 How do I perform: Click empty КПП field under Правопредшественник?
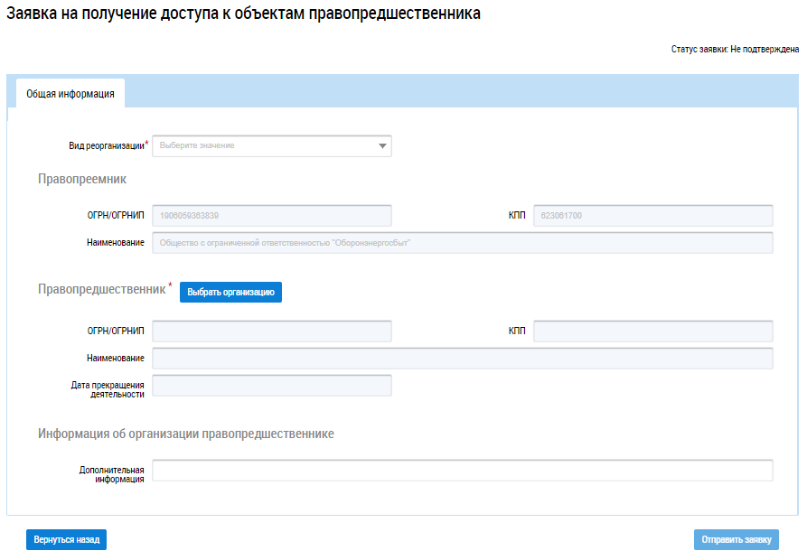click(652, 331)
